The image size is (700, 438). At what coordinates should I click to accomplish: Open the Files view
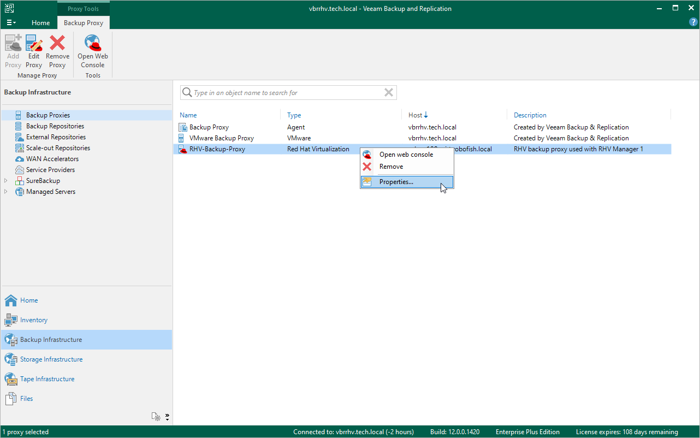coord(26,399)
